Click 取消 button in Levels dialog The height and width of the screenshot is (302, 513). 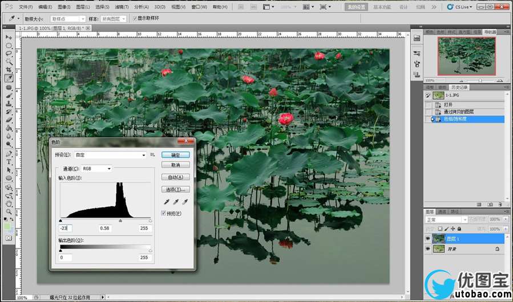[x=175, y=165]
